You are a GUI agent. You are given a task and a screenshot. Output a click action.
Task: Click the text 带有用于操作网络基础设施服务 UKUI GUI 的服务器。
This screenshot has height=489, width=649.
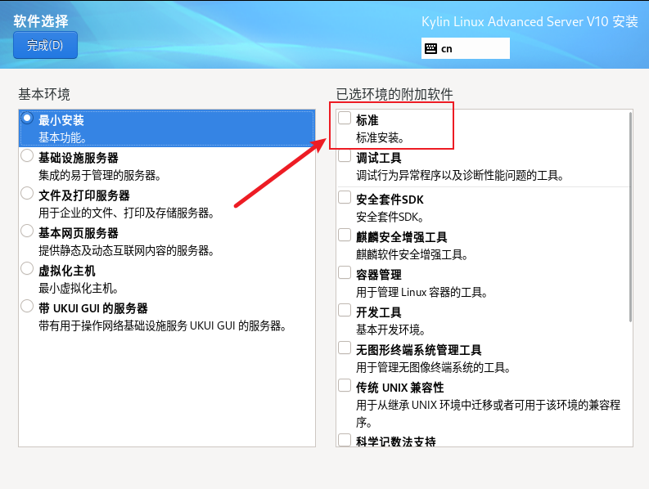[163, 326]
